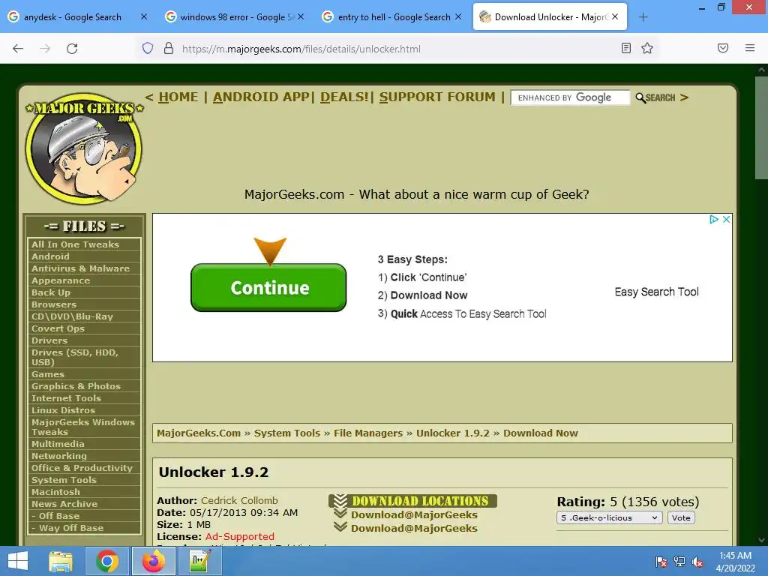The height and width of the screenshot is (576, 768).
Task: Click the Action Center flag tray icon
Action: (x=661, y=562)
